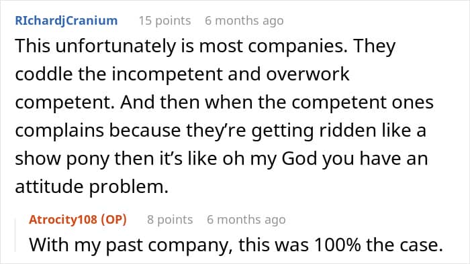Click the 15 points score label
Screen dimensions: 470x264
(164, 21)
